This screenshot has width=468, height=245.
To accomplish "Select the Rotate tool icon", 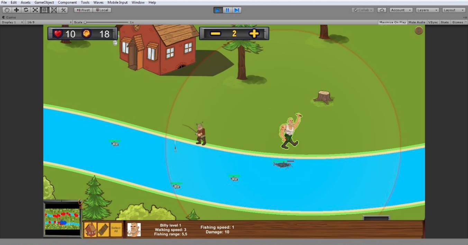I will pos(26,10).
